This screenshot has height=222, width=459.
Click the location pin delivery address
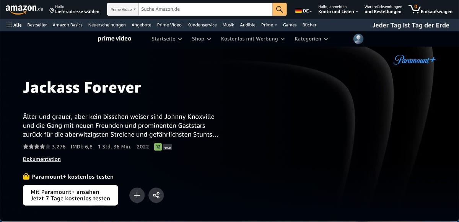pyautogui.click(x=74, y=9)
